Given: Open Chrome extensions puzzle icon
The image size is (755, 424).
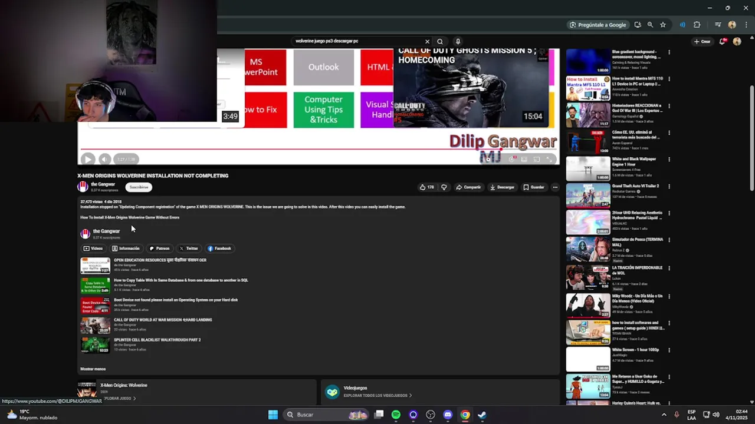Looking at the screenshot, I should pyautogui.click(x=697, y=25).
